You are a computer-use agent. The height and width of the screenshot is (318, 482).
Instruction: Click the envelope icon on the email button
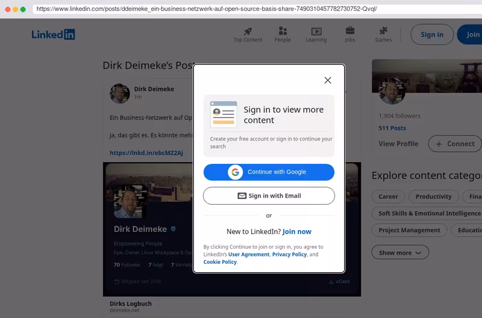pos(242,196)
